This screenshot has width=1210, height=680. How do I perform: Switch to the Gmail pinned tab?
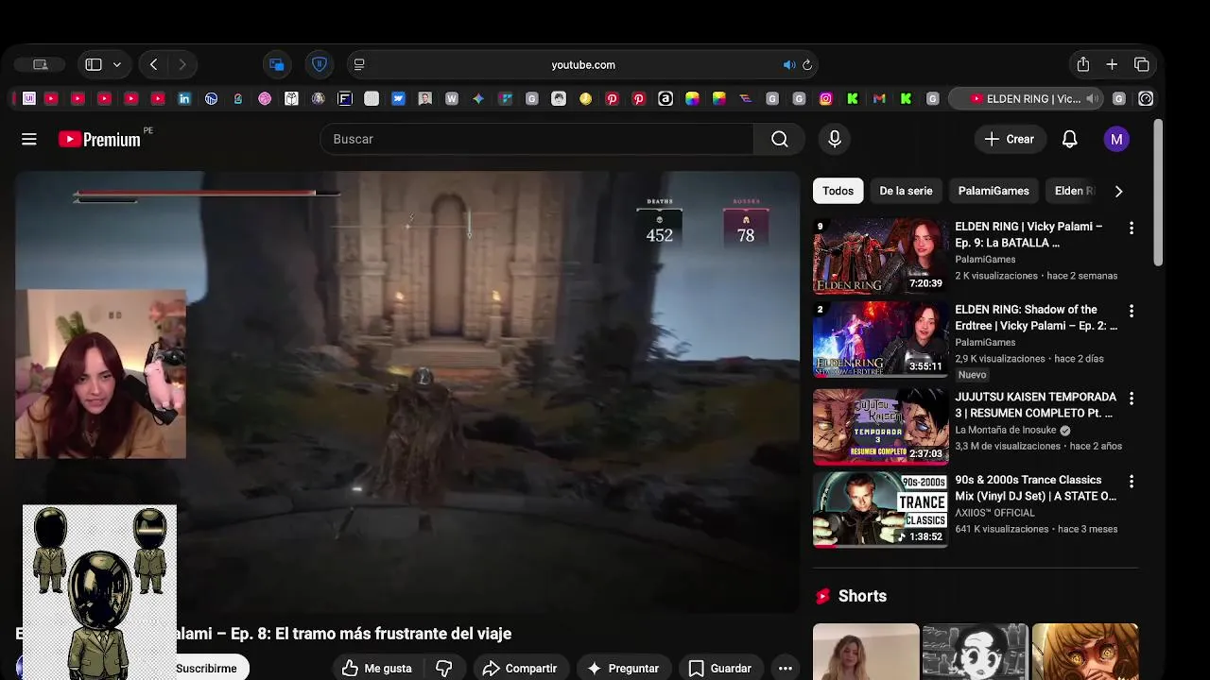(x=879, y=98)
